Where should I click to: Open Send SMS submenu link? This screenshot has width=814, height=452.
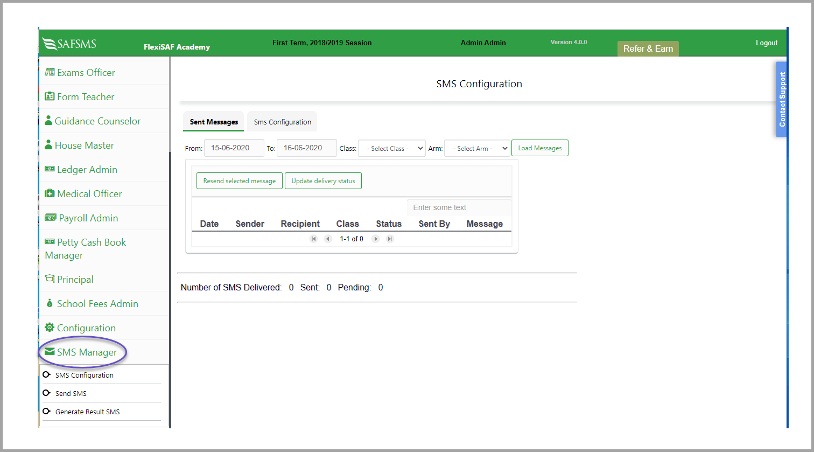(71, 393)
